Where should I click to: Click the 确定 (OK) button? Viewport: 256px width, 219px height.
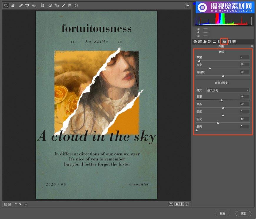[243, 213]
